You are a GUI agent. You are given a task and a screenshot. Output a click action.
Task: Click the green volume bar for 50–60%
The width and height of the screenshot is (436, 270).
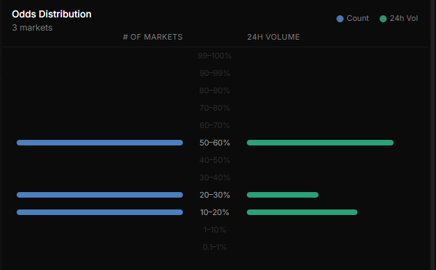point(320,143)
